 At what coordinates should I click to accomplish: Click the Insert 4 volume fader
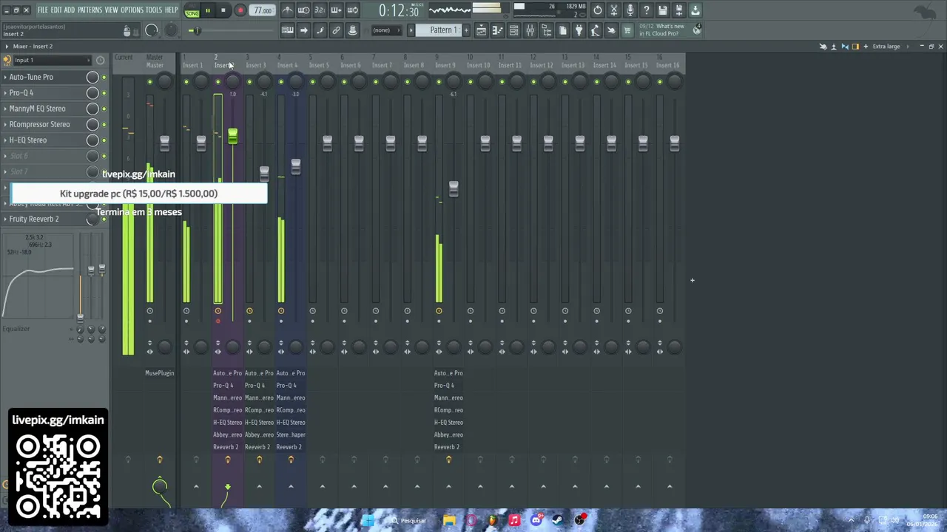(295, 166)
